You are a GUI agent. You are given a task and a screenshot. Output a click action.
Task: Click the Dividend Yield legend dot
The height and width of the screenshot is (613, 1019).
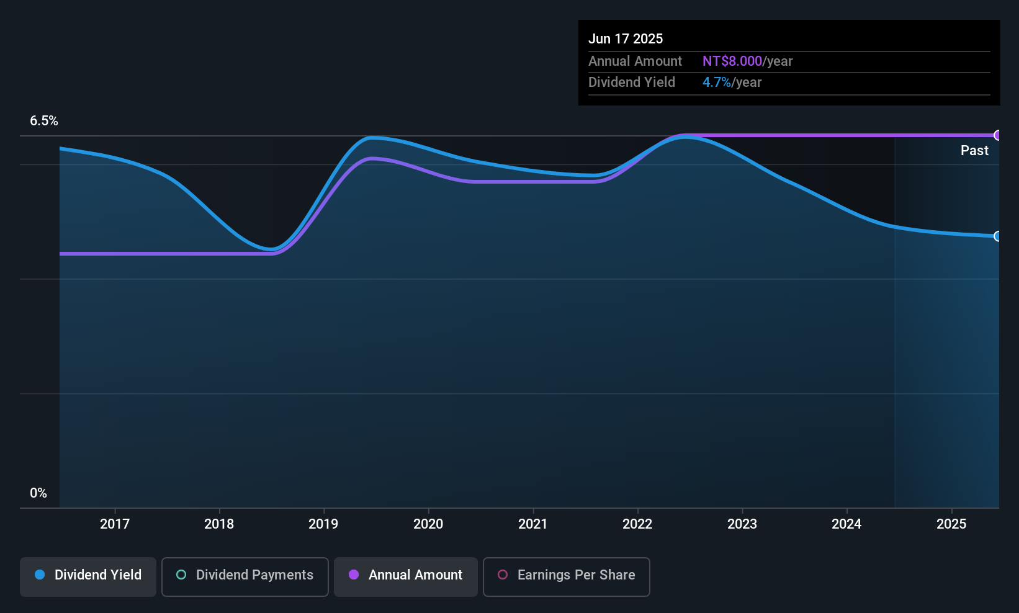pos(40,575)
